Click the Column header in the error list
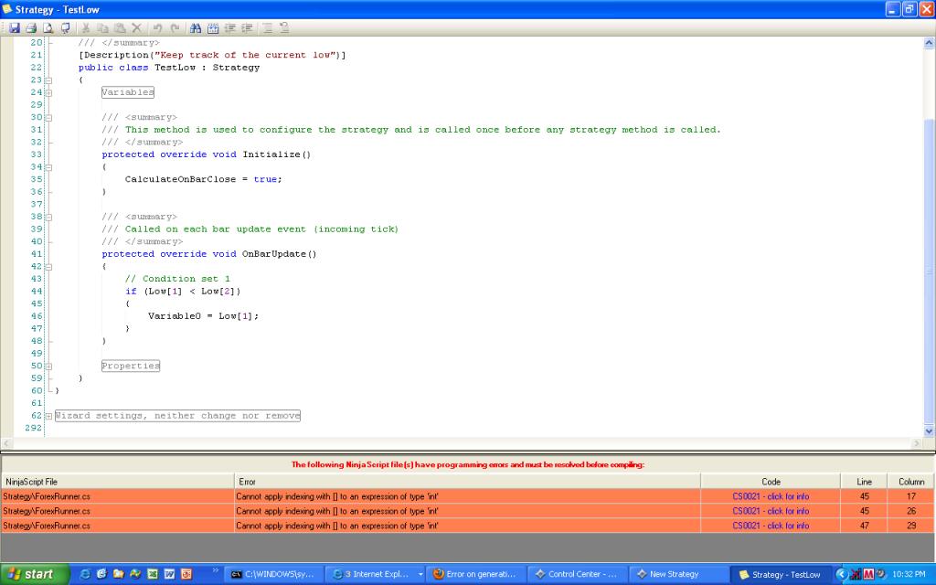Image resolution: width=936 pixels, height=585 pixels. (x=911, y=481)
